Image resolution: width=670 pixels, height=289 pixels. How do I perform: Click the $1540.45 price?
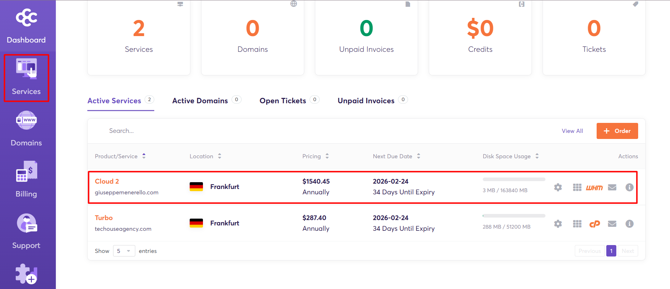click(316, 181)
